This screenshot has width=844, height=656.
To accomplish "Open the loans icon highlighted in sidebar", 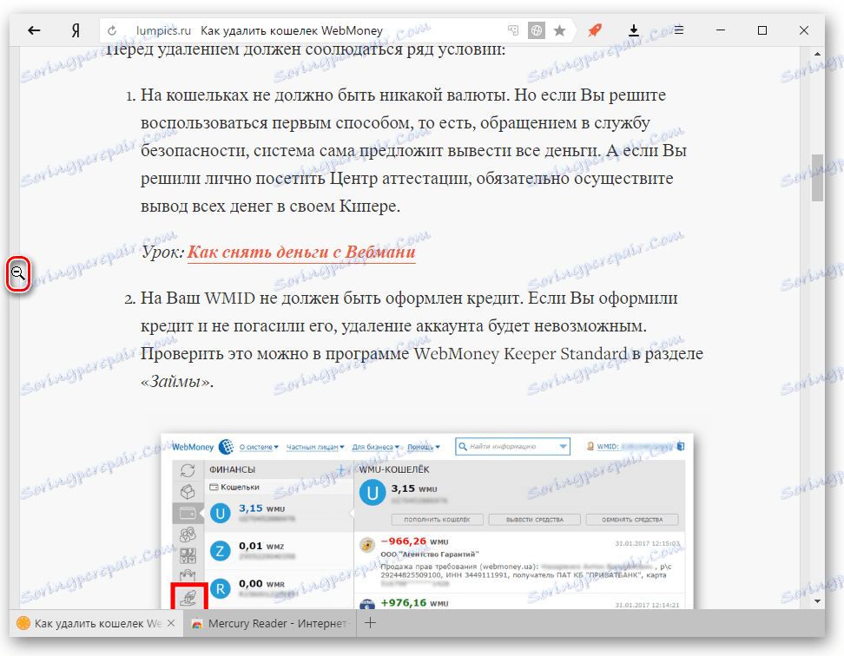I will coord(189,597).
